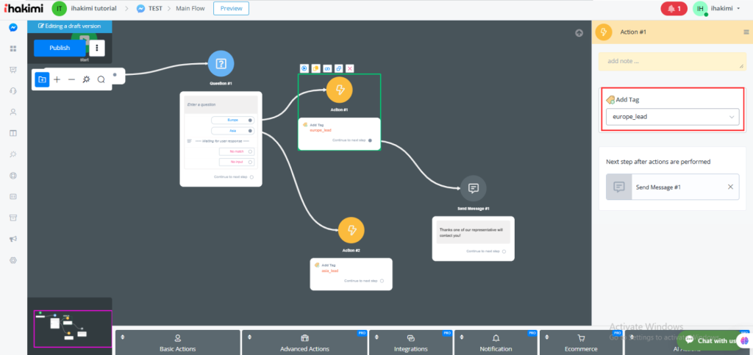This screenshot has height=355, width=753.
Task: Zoom in with the plus tool
Action: click(57, 79)
